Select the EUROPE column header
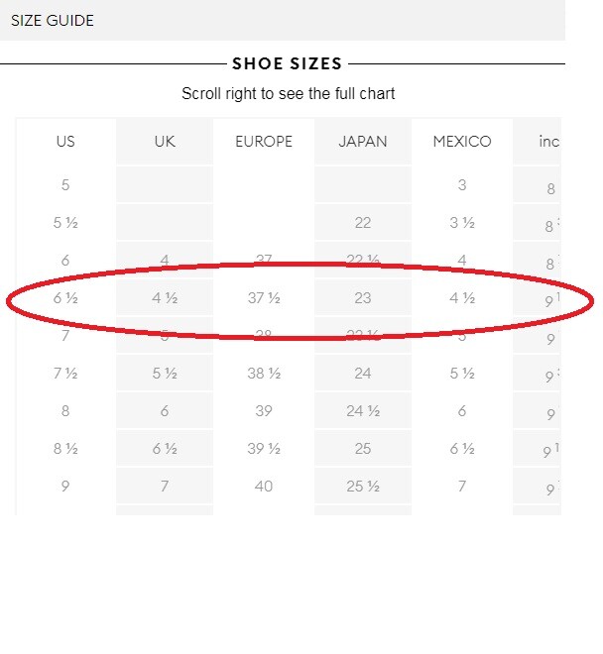The image size is (603, 654). coord(264,142)
